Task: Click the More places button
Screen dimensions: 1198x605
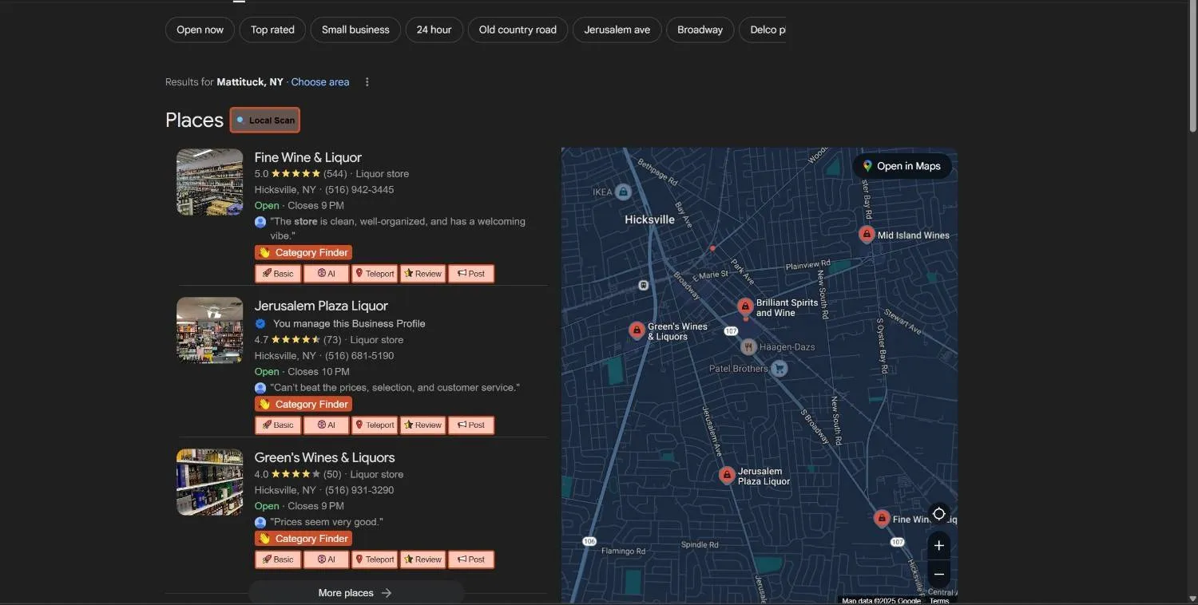Action: [356, 593]
